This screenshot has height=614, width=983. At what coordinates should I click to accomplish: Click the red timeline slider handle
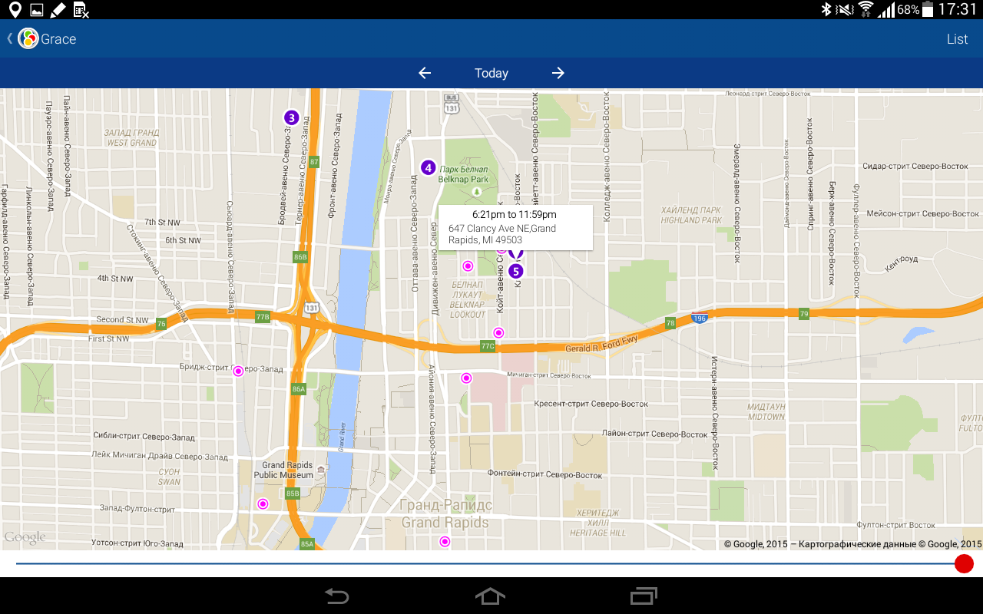tap(964, 564)
